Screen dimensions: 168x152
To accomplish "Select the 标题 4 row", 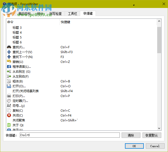I will pyautogui.click(x=81, y=32).
